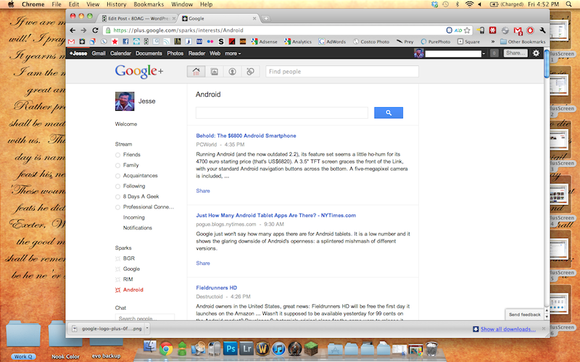Open the Notifications stream
580x362 pixels.
pos(138,228)
